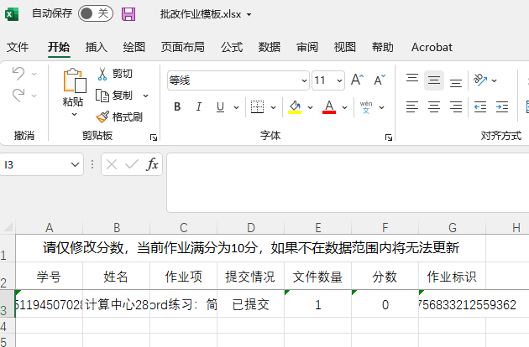This screenshot has width=529, height=347.
Task: Open the font size 11 dropdown
Action: (x=340, y=80)
